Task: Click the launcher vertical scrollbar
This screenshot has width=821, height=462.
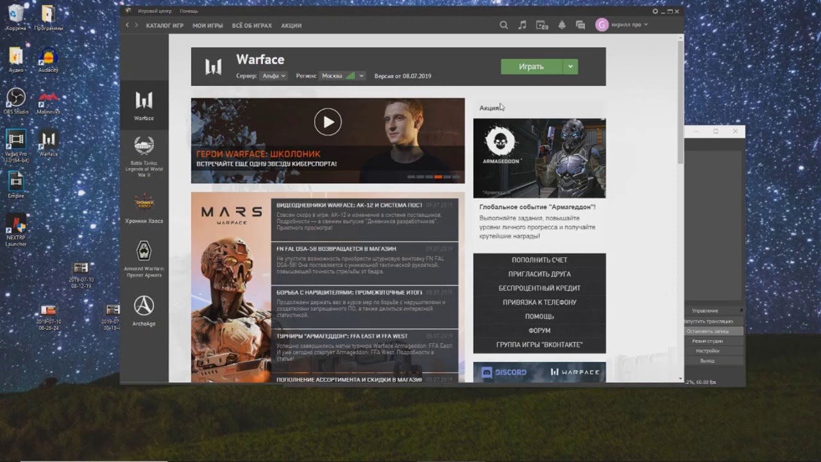Action: (x=681, y=102)
